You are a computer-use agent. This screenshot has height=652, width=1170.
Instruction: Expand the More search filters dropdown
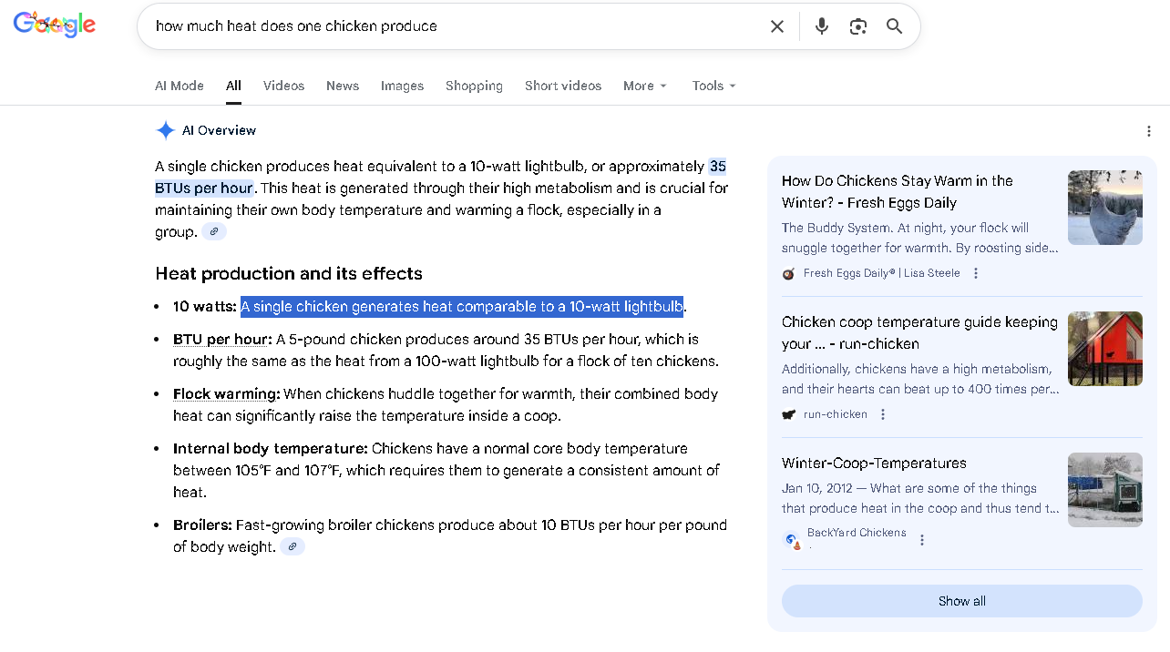coord(644,86)
